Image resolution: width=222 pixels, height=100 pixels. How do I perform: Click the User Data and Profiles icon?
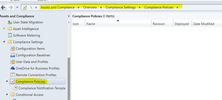(13, 62)
